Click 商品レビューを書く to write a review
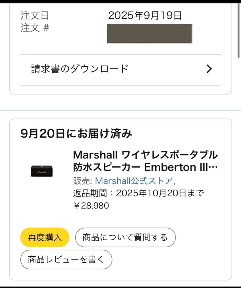The image size is (241, 288). [x=66, y=259]
